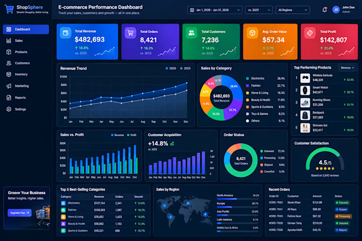Toggle Processing in Order Status legend
Image resolution: width=362 pixels, height=241 pixels.
[x=268, y=158]
